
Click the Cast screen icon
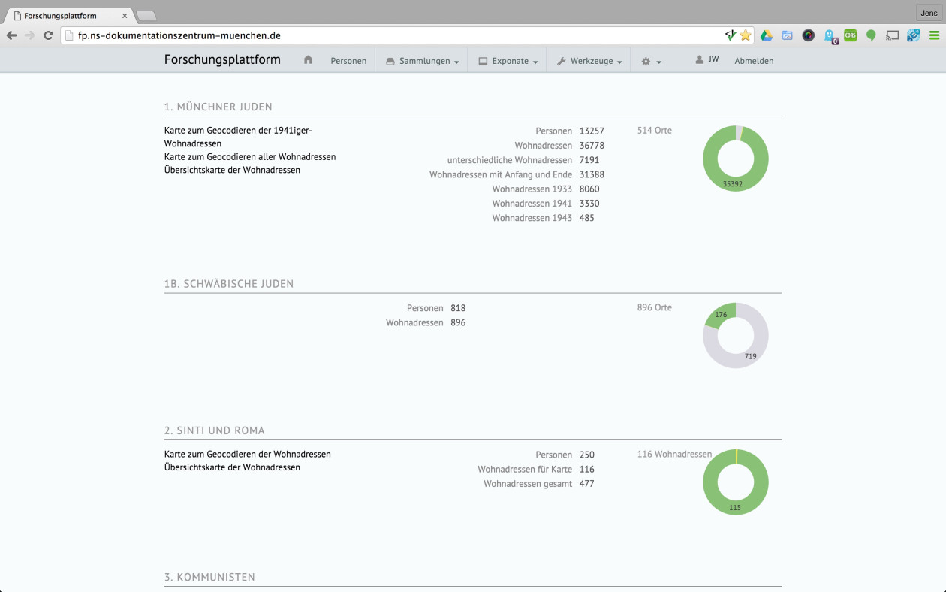point(892,35)
